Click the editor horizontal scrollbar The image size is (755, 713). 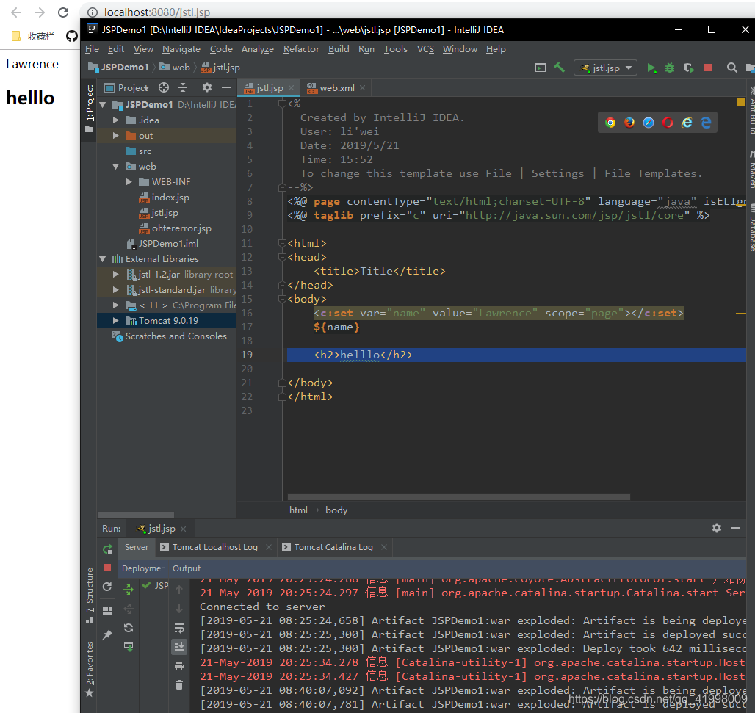459,497
